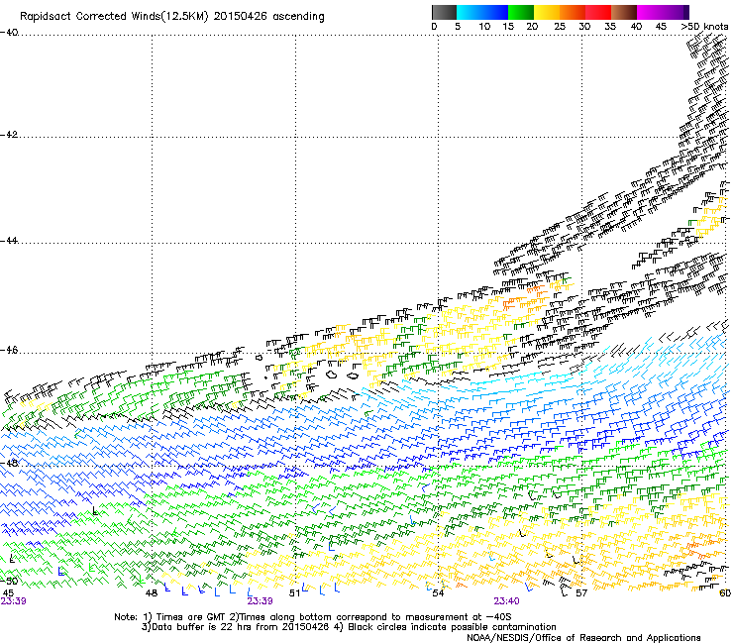The width and height of the screenshot is (733, 644).
Task: Click the legend scale label '35'
Action: pos(610,27)
